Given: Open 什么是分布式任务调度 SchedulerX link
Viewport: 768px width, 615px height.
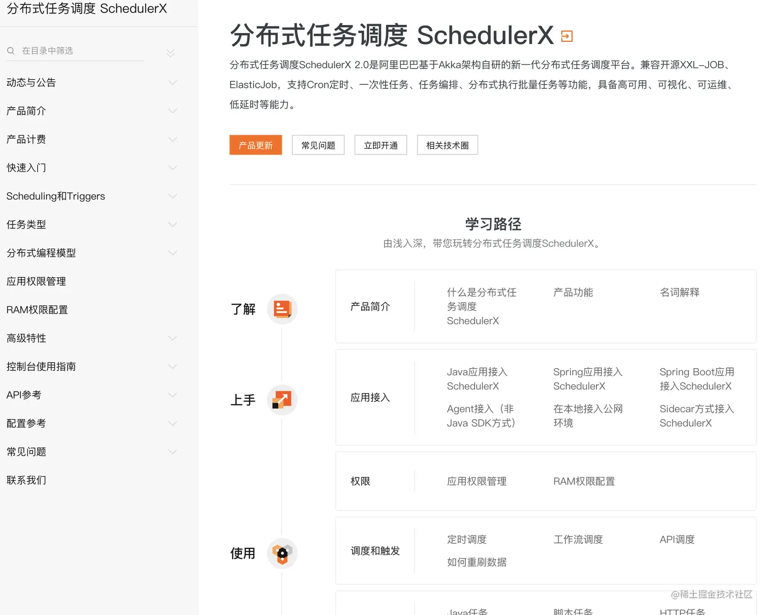Looking at the screenshot, I should (482, 306).
